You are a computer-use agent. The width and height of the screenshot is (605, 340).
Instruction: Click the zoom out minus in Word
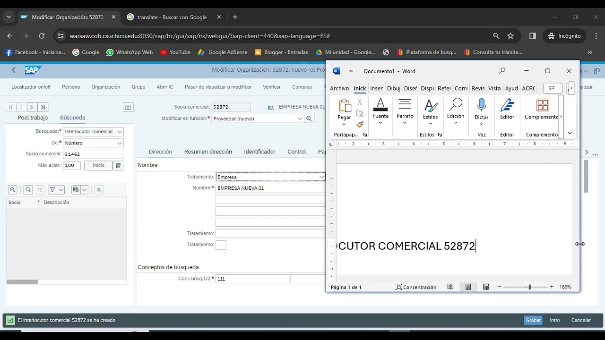pos(499,287)
